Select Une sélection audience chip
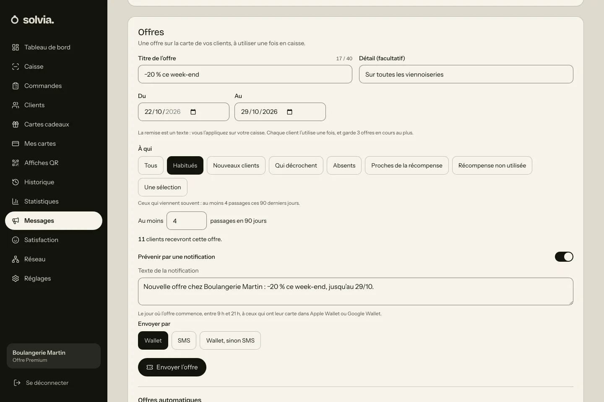 pos(163,187)
